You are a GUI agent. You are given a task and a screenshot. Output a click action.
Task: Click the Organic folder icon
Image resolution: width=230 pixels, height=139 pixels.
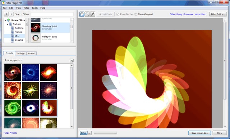coord(13,40)
